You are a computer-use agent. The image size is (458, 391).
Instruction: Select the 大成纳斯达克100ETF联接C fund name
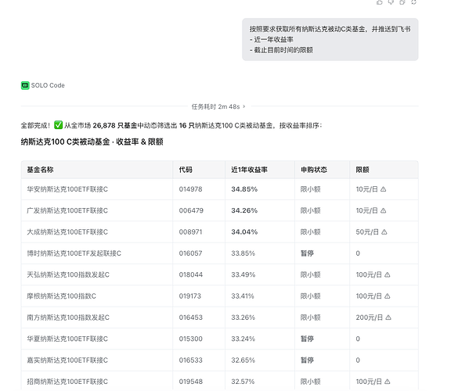coord(67,232)
